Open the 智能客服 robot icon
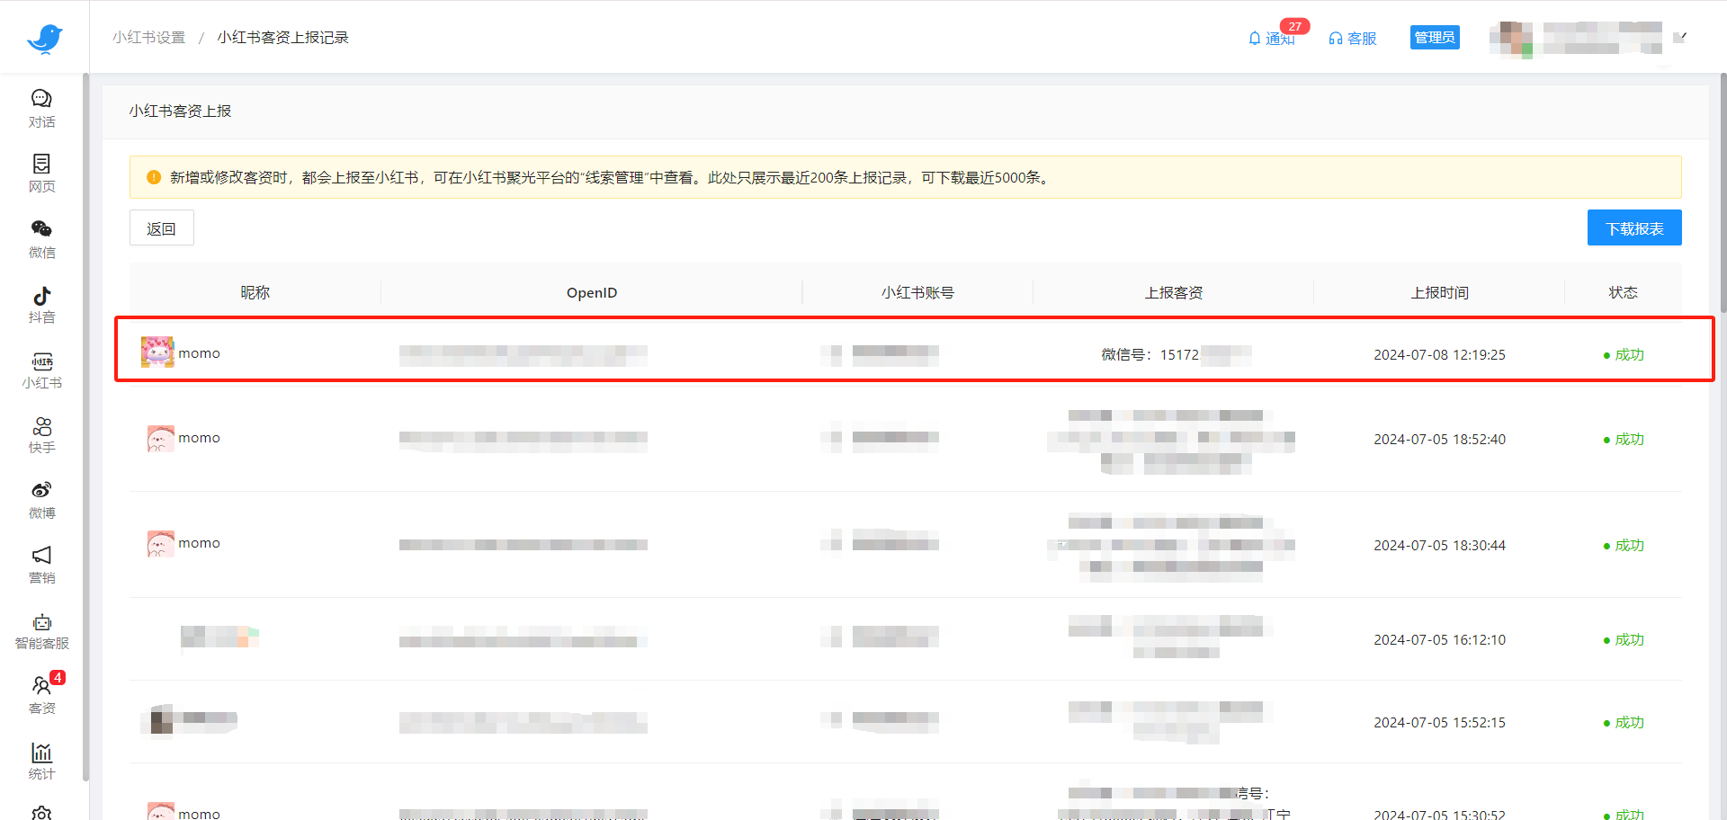Viewport: 1727px width, 820px height. 41,630
